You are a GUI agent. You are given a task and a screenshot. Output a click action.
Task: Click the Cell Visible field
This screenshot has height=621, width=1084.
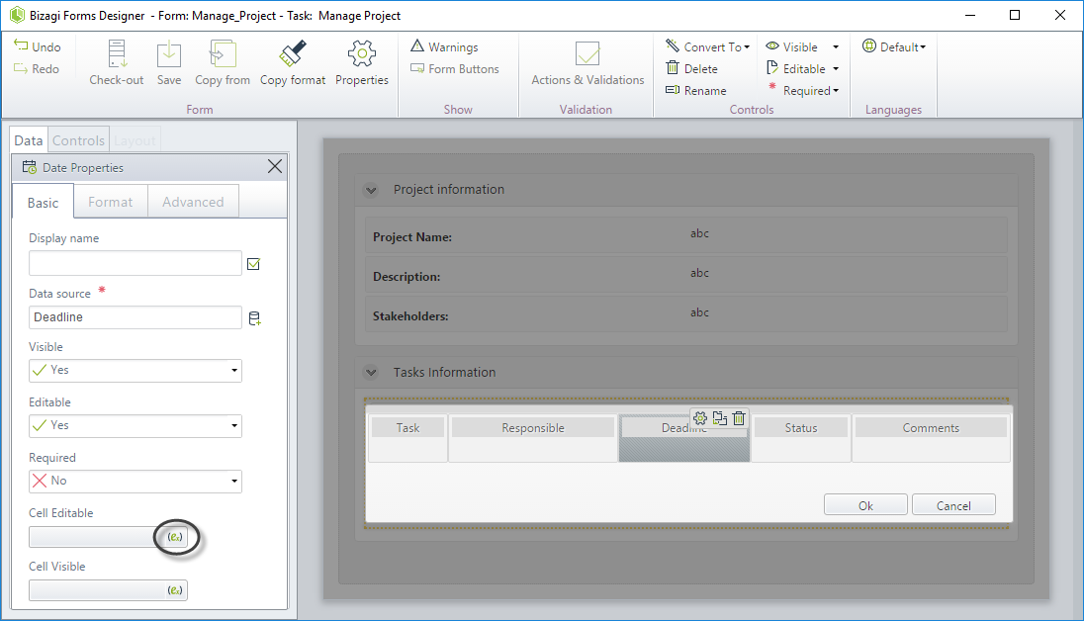[x=108, y=590]
